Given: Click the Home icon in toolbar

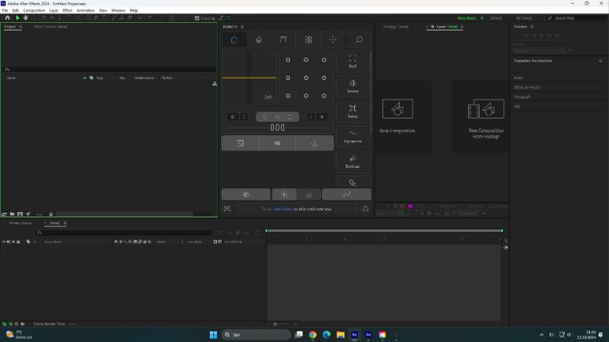Looking at the screenshot, I should tap(8, 17).
